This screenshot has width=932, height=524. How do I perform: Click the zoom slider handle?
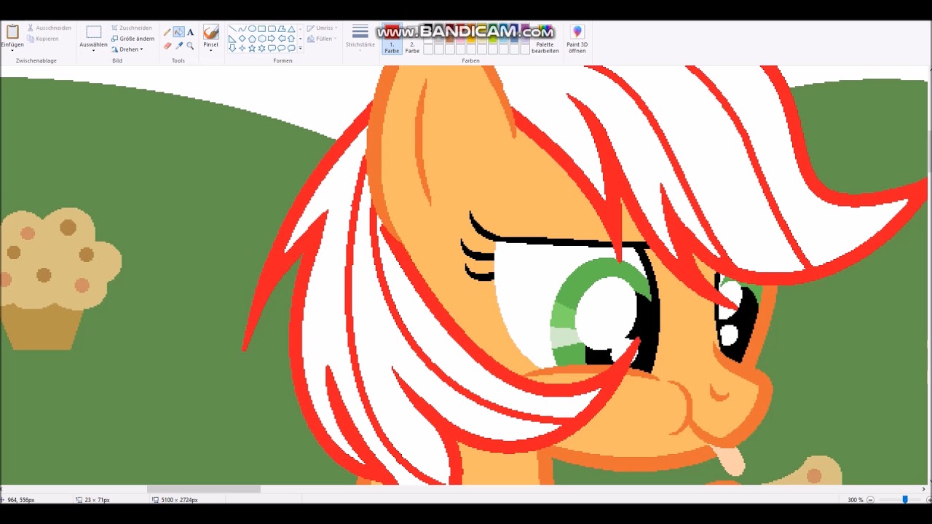[x=905, y=499]
